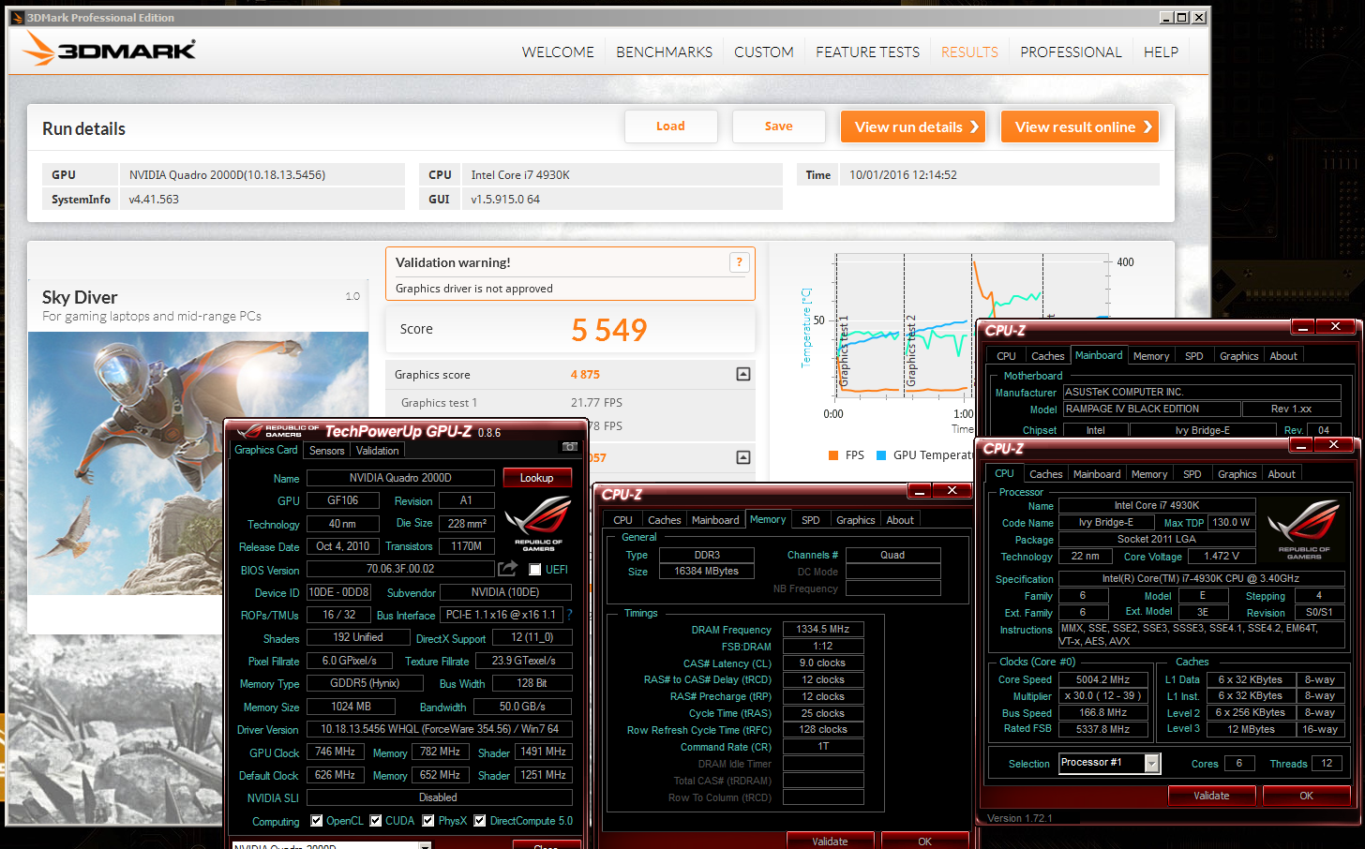Click the 3DMark logo in the header

[x=111, y=49]
